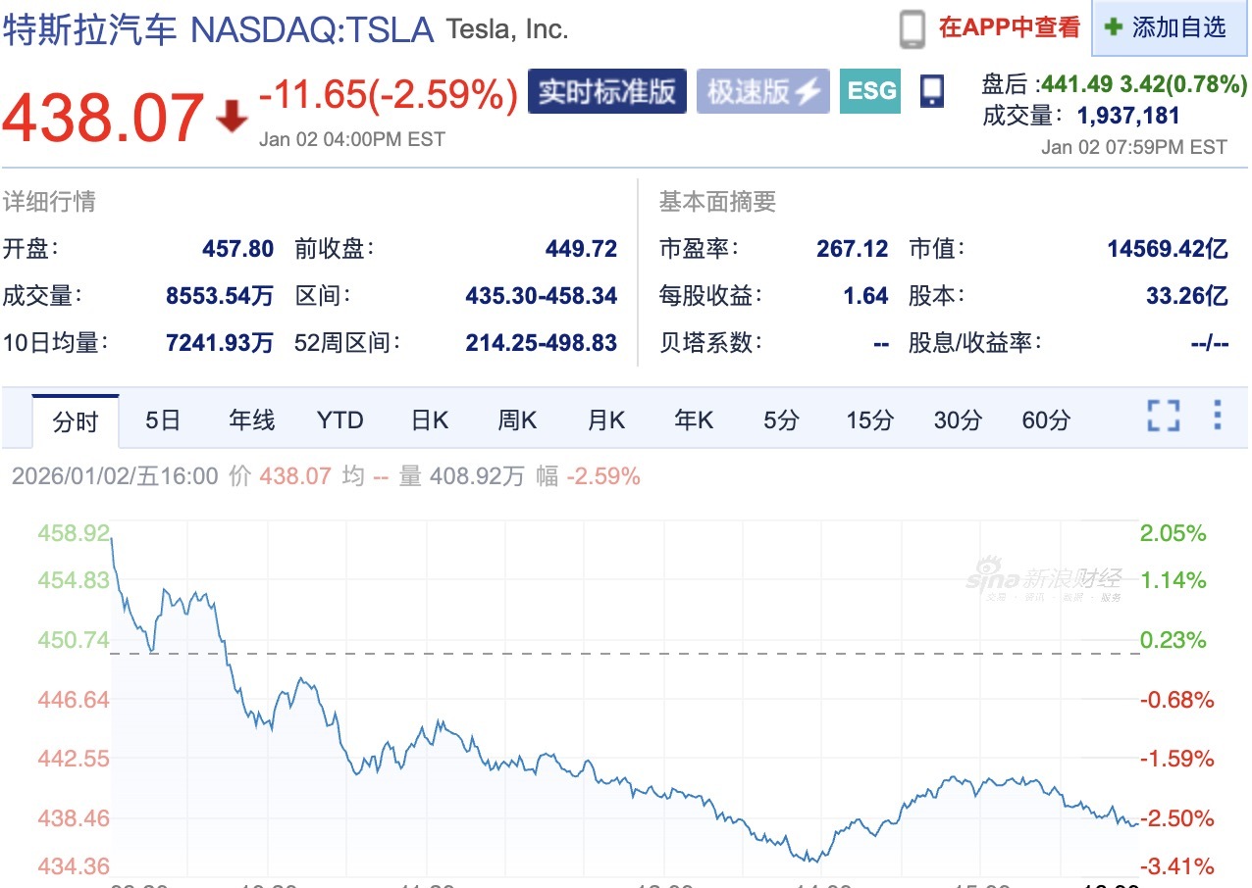Image resolution: width=1252 pixels, height=888 pixels.
Task: Open the 年线 chart tab
Action: click(x=251, y=420)
